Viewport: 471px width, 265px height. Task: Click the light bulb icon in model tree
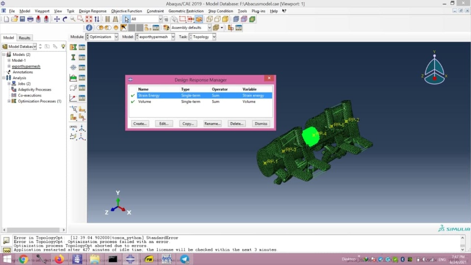(x=63, y=46)
